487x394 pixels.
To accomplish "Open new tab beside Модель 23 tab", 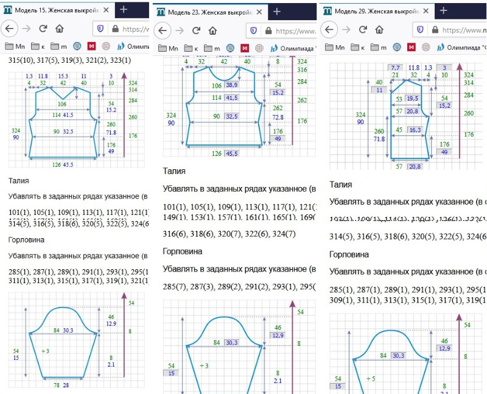I will [x=276, y=12].
